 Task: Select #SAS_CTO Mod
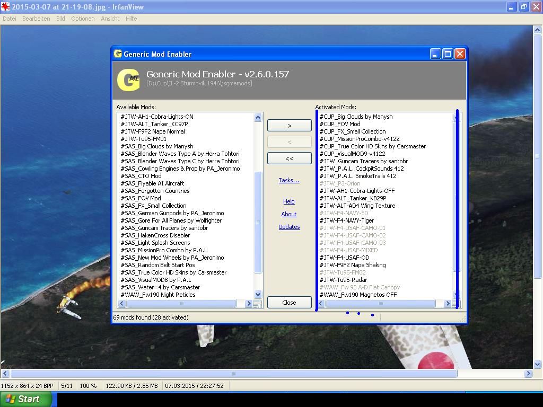[141, 176]
